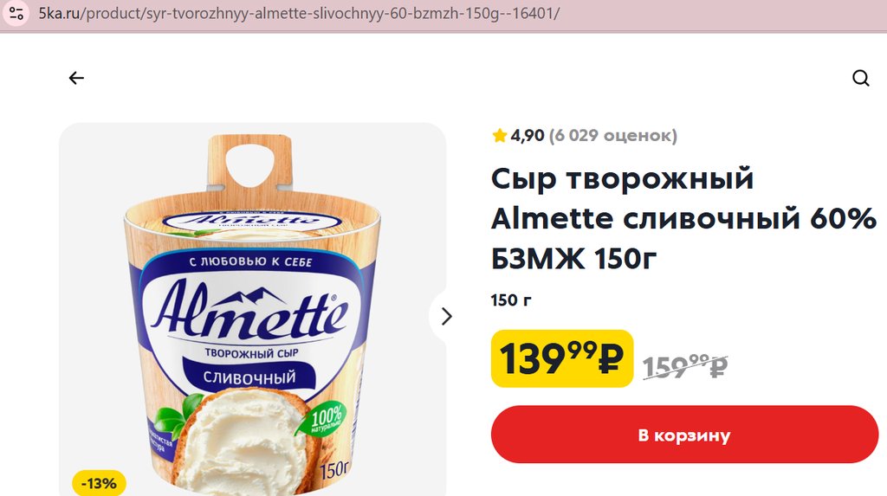
Task: Click the blue Сливочный label on package
Action: (x=249, y=377)
